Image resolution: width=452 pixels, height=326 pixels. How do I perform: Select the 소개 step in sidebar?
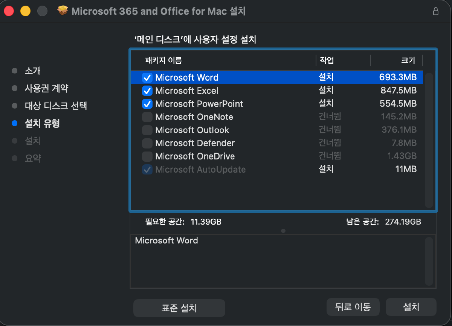point(33,71)
